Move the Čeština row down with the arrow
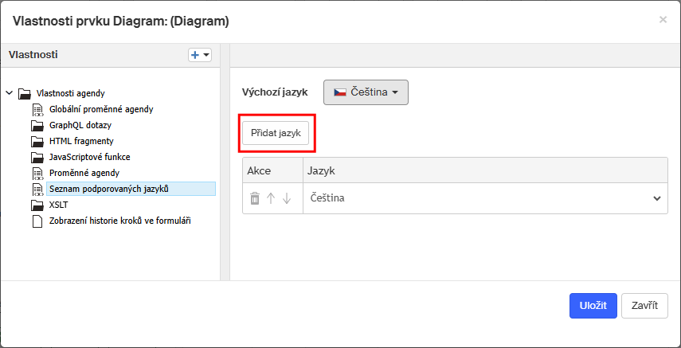The image size is (681, 348). [286, 198]
